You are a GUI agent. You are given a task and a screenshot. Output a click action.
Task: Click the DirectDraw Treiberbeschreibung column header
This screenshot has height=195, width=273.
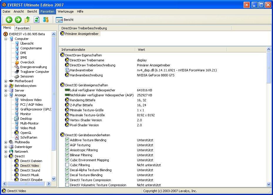(x=145, y=28)
